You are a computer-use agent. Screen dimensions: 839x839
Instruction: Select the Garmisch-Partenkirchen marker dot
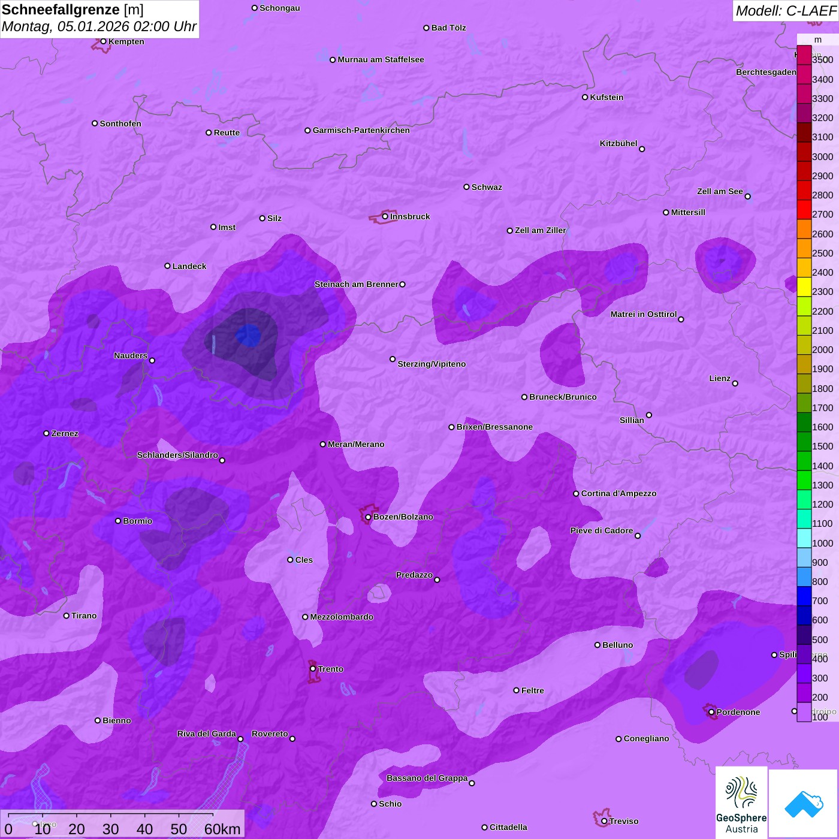click(x=308, y=130)
